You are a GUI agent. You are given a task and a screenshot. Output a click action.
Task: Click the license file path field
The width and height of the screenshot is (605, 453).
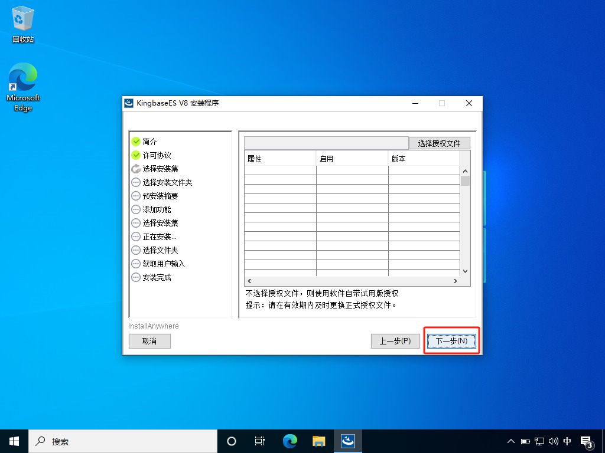(x=326, y=143)
